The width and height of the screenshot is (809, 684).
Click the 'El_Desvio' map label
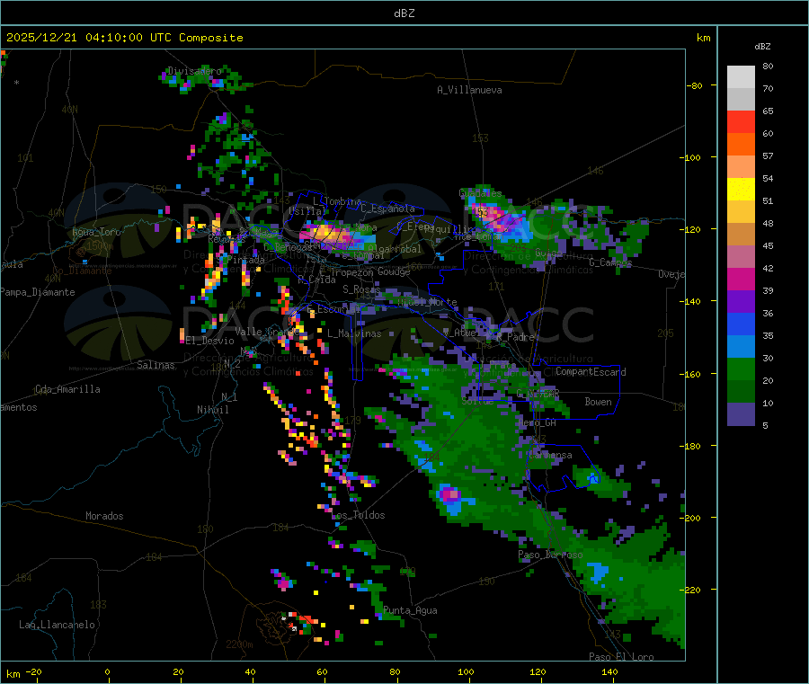[x=210, y=341]
